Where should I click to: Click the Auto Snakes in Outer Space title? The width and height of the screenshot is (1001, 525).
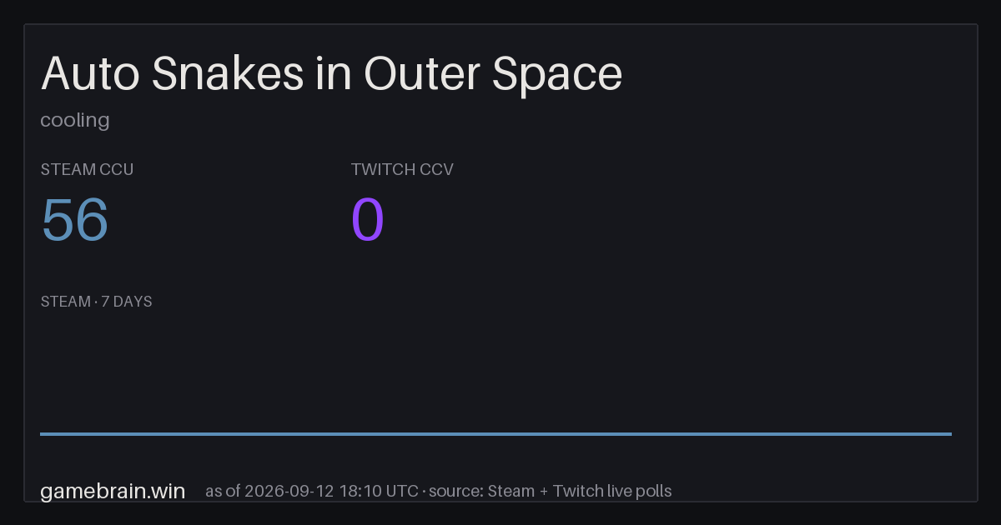click(331, 73)
